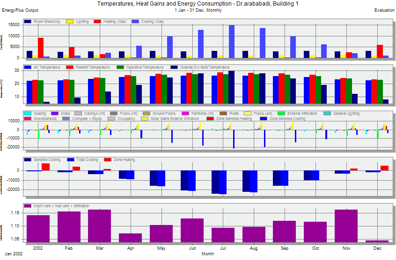396x260 pixels.
Task: Click the red Heating (Gas) legend swatch
Action: click(x=97, y=21)
